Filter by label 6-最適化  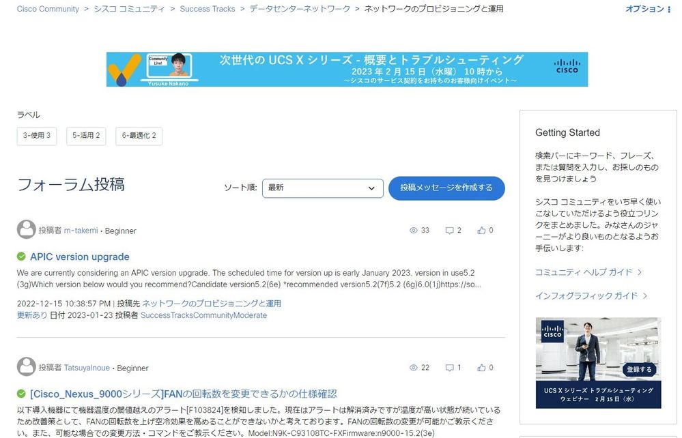click(x=139, y=136)
